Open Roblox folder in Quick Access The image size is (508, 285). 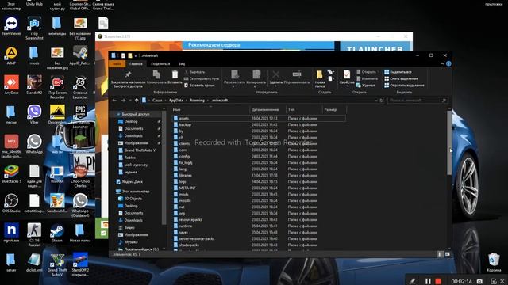click(127, 158)
